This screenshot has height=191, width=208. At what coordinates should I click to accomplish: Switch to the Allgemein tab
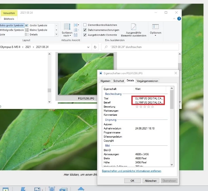click(105, 81)
